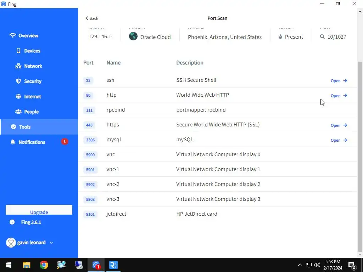Click the port 5903 badge

(x=90, y=199)
